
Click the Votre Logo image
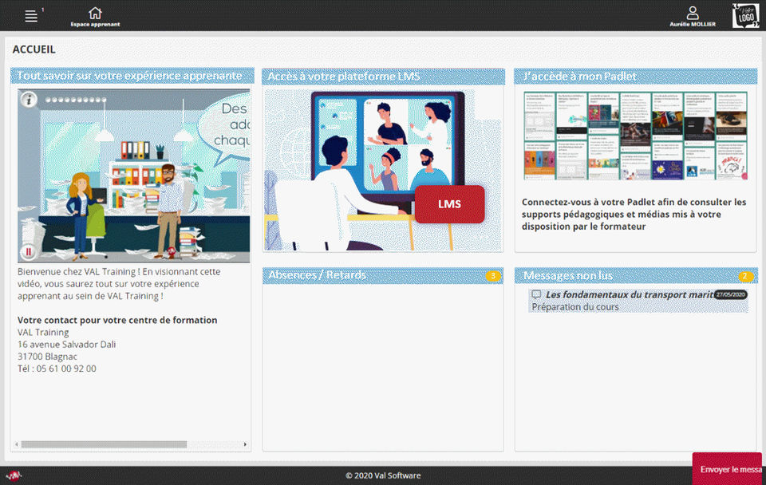pyautogui.click(x=745, y=16)
